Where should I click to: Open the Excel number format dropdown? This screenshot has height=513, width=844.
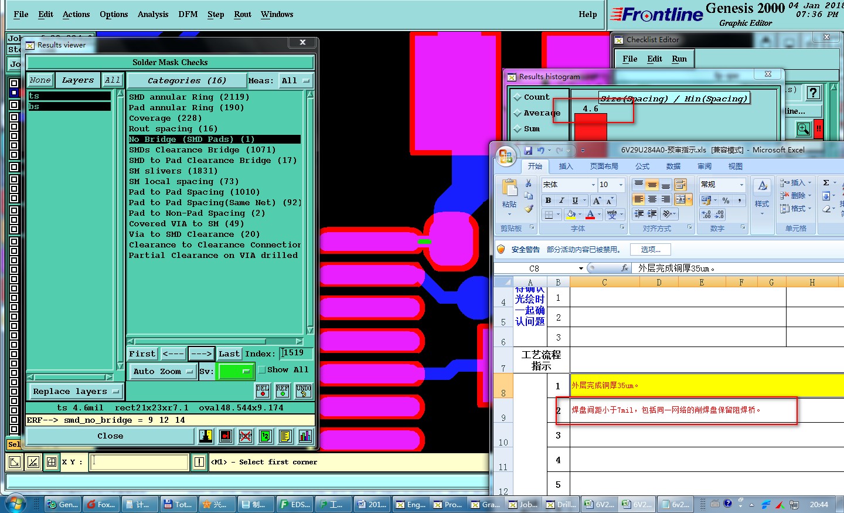[741, 185]
